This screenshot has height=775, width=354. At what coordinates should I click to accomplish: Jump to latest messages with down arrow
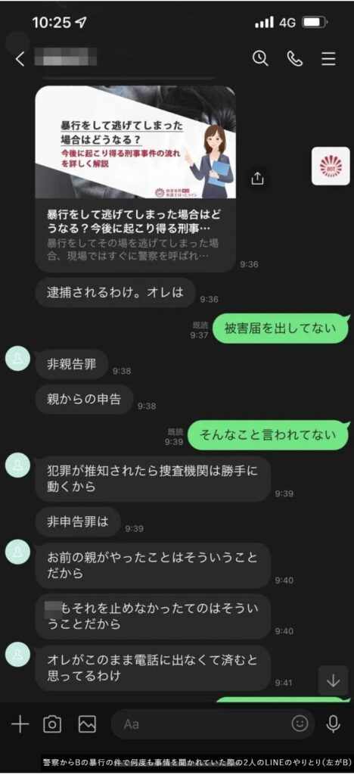(x=334, y=680)
